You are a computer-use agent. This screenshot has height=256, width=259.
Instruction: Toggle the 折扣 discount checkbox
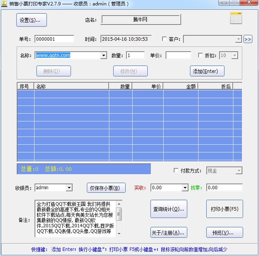click(x=200, y=55)
